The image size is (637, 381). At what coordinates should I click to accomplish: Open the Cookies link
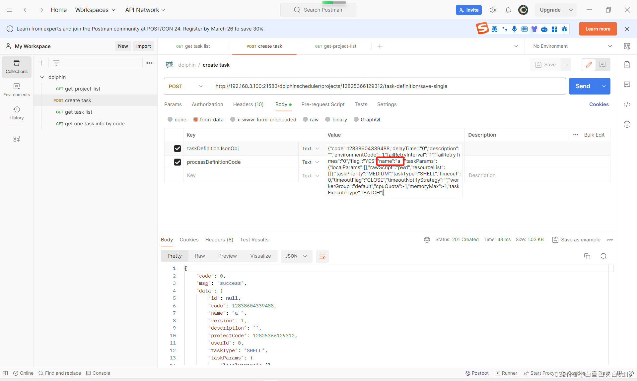599,104
